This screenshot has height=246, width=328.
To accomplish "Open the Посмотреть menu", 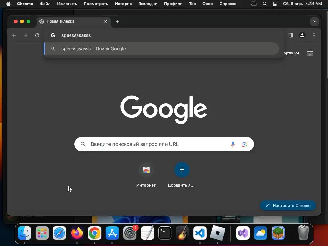I will pos(96,4).
